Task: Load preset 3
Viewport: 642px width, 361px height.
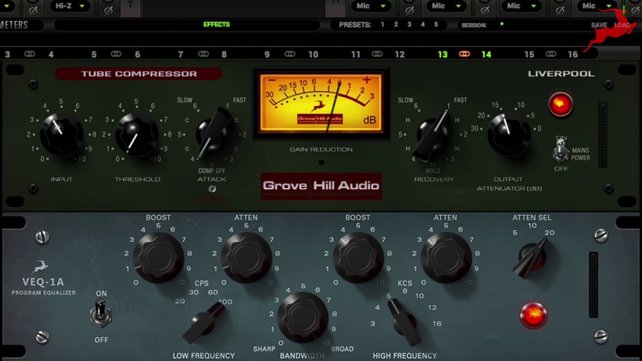Action: pyautogui.click(x=409, y=25)
